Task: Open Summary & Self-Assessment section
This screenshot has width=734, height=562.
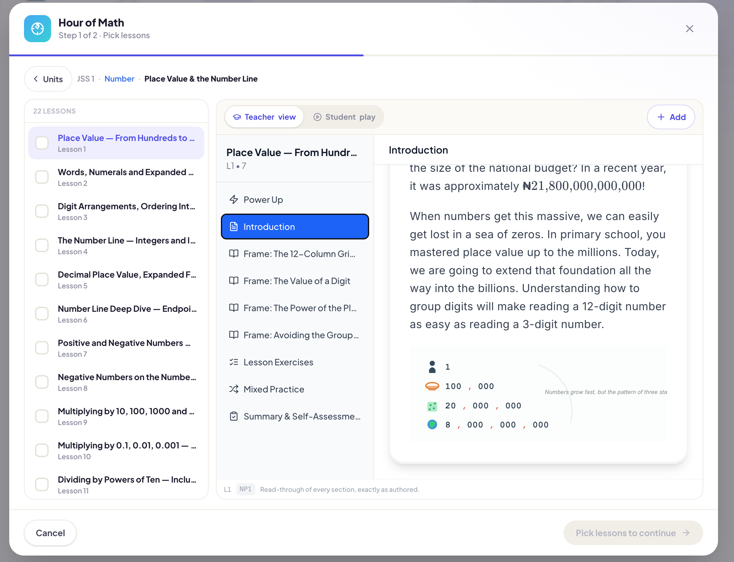Action: (x=295, y=416)
